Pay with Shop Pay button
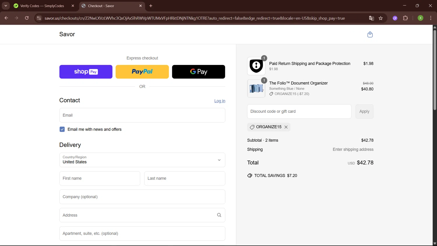The image size is (437, 246). tap(86, 72)
